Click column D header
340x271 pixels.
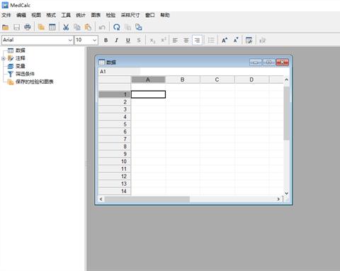tap(251, 79)
